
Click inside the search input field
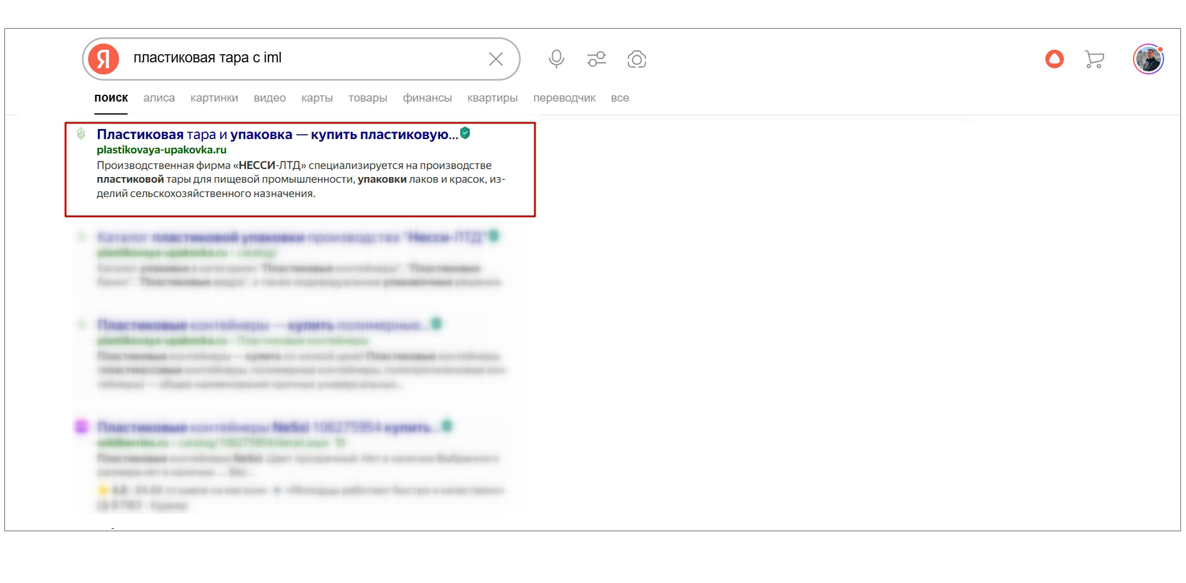pyautogui.click(x=300, y=58)
